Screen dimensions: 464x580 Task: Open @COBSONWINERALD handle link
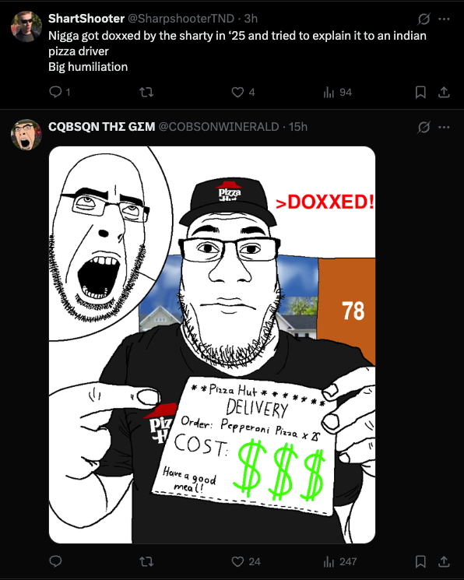pos(219,127)
